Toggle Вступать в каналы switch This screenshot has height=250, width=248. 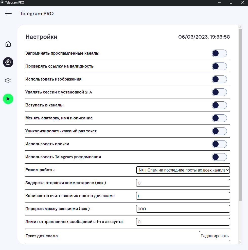pos(219,105)
